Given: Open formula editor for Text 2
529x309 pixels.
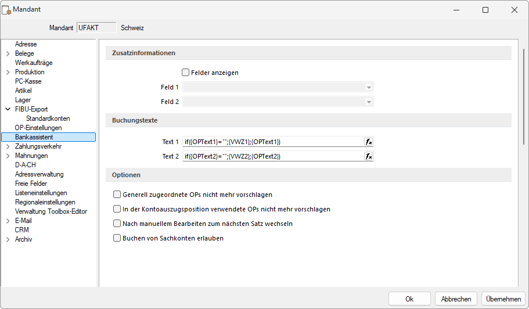Looking at the screenshot, I should [x=368, y=156].
